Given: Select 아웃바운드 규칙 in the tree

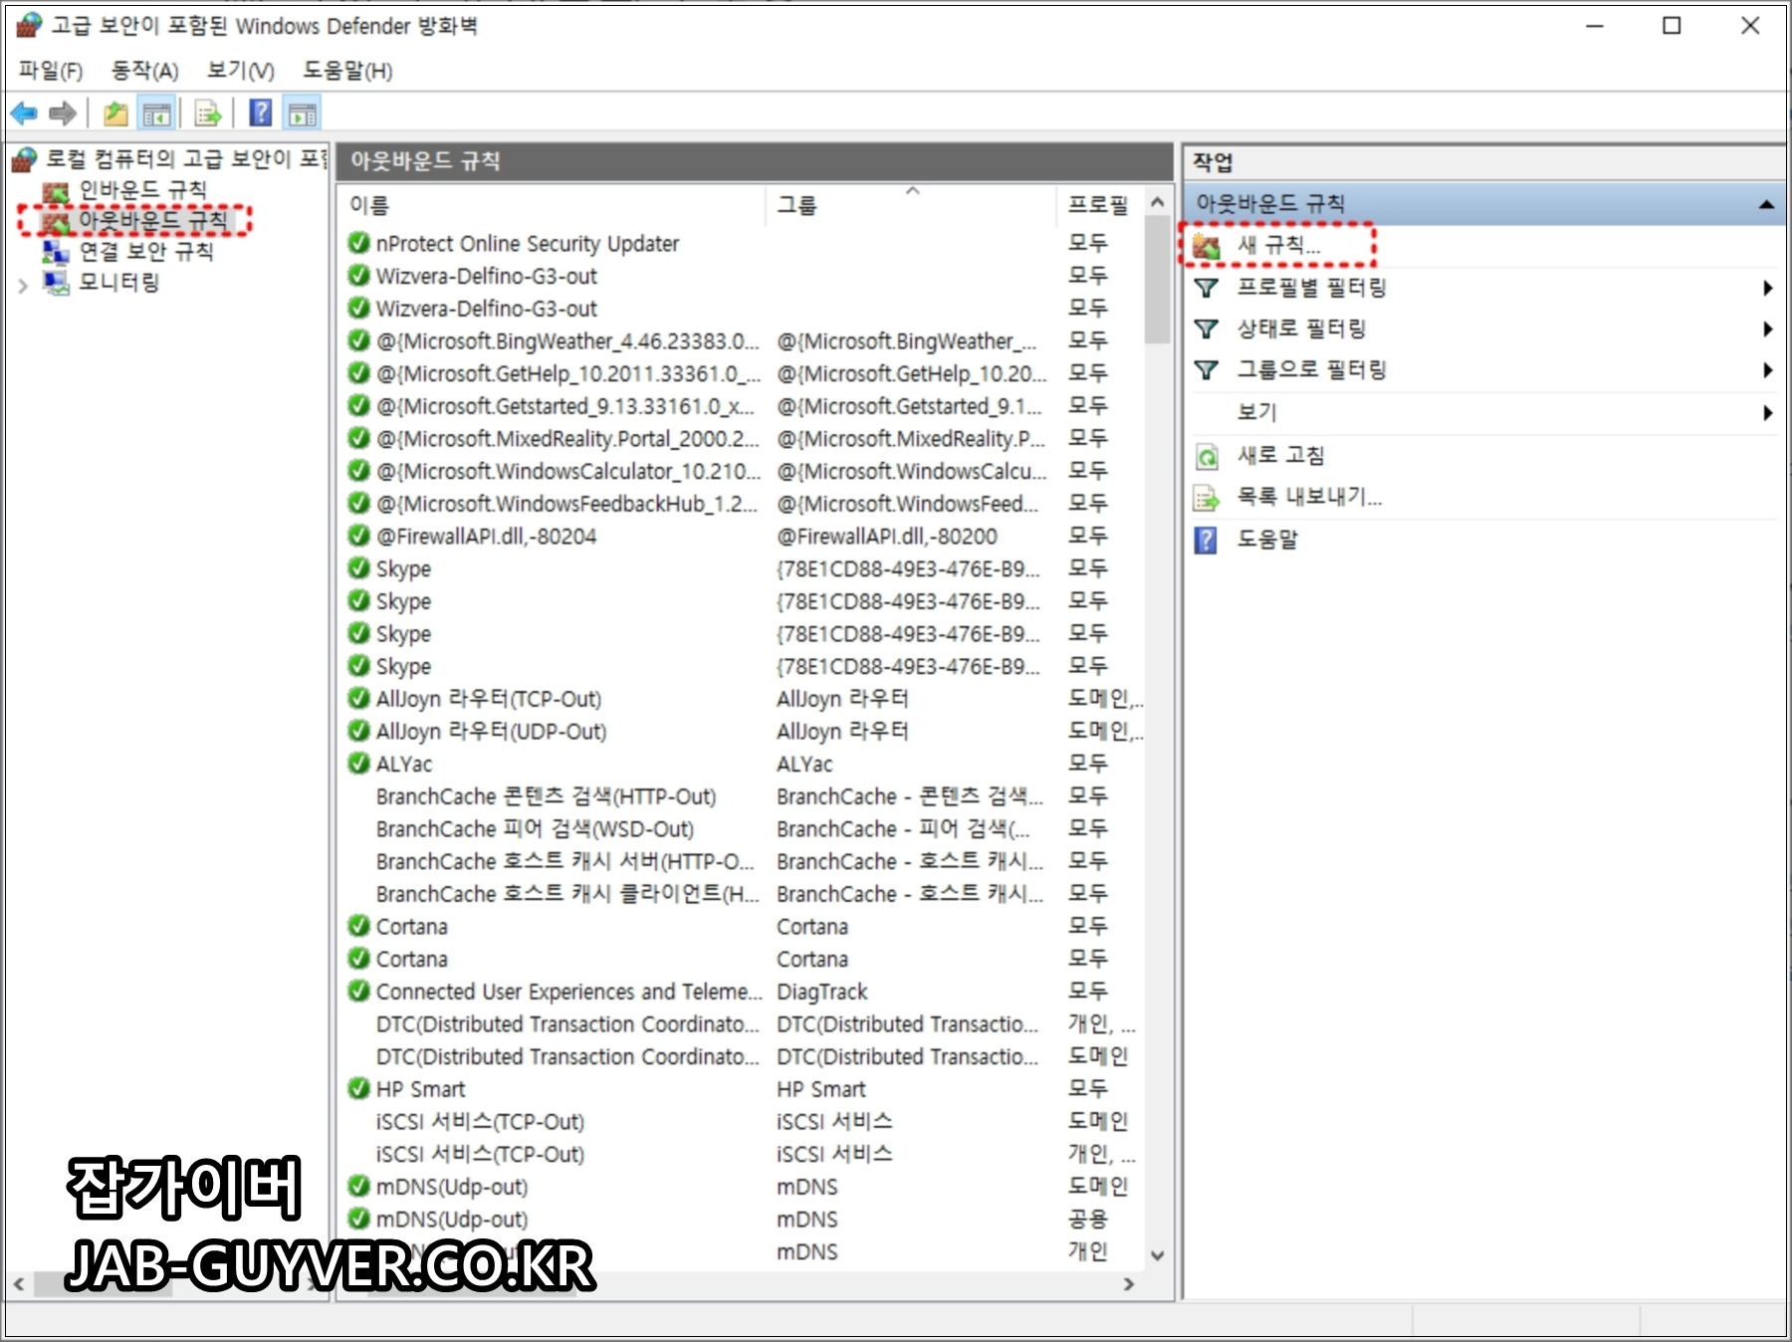Looking at the screenshot, I should (152, 220).
